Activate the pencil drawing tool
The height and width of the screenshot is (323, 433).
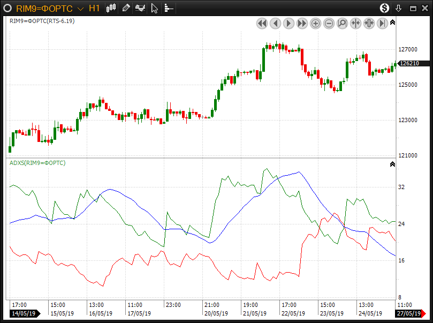pyautogui.click(x=126, y=8)
